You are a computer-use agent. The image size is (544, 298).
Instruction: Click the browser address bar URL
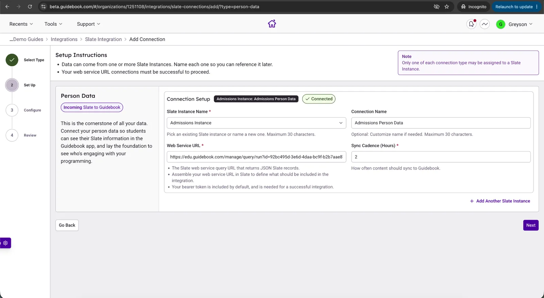154,6
